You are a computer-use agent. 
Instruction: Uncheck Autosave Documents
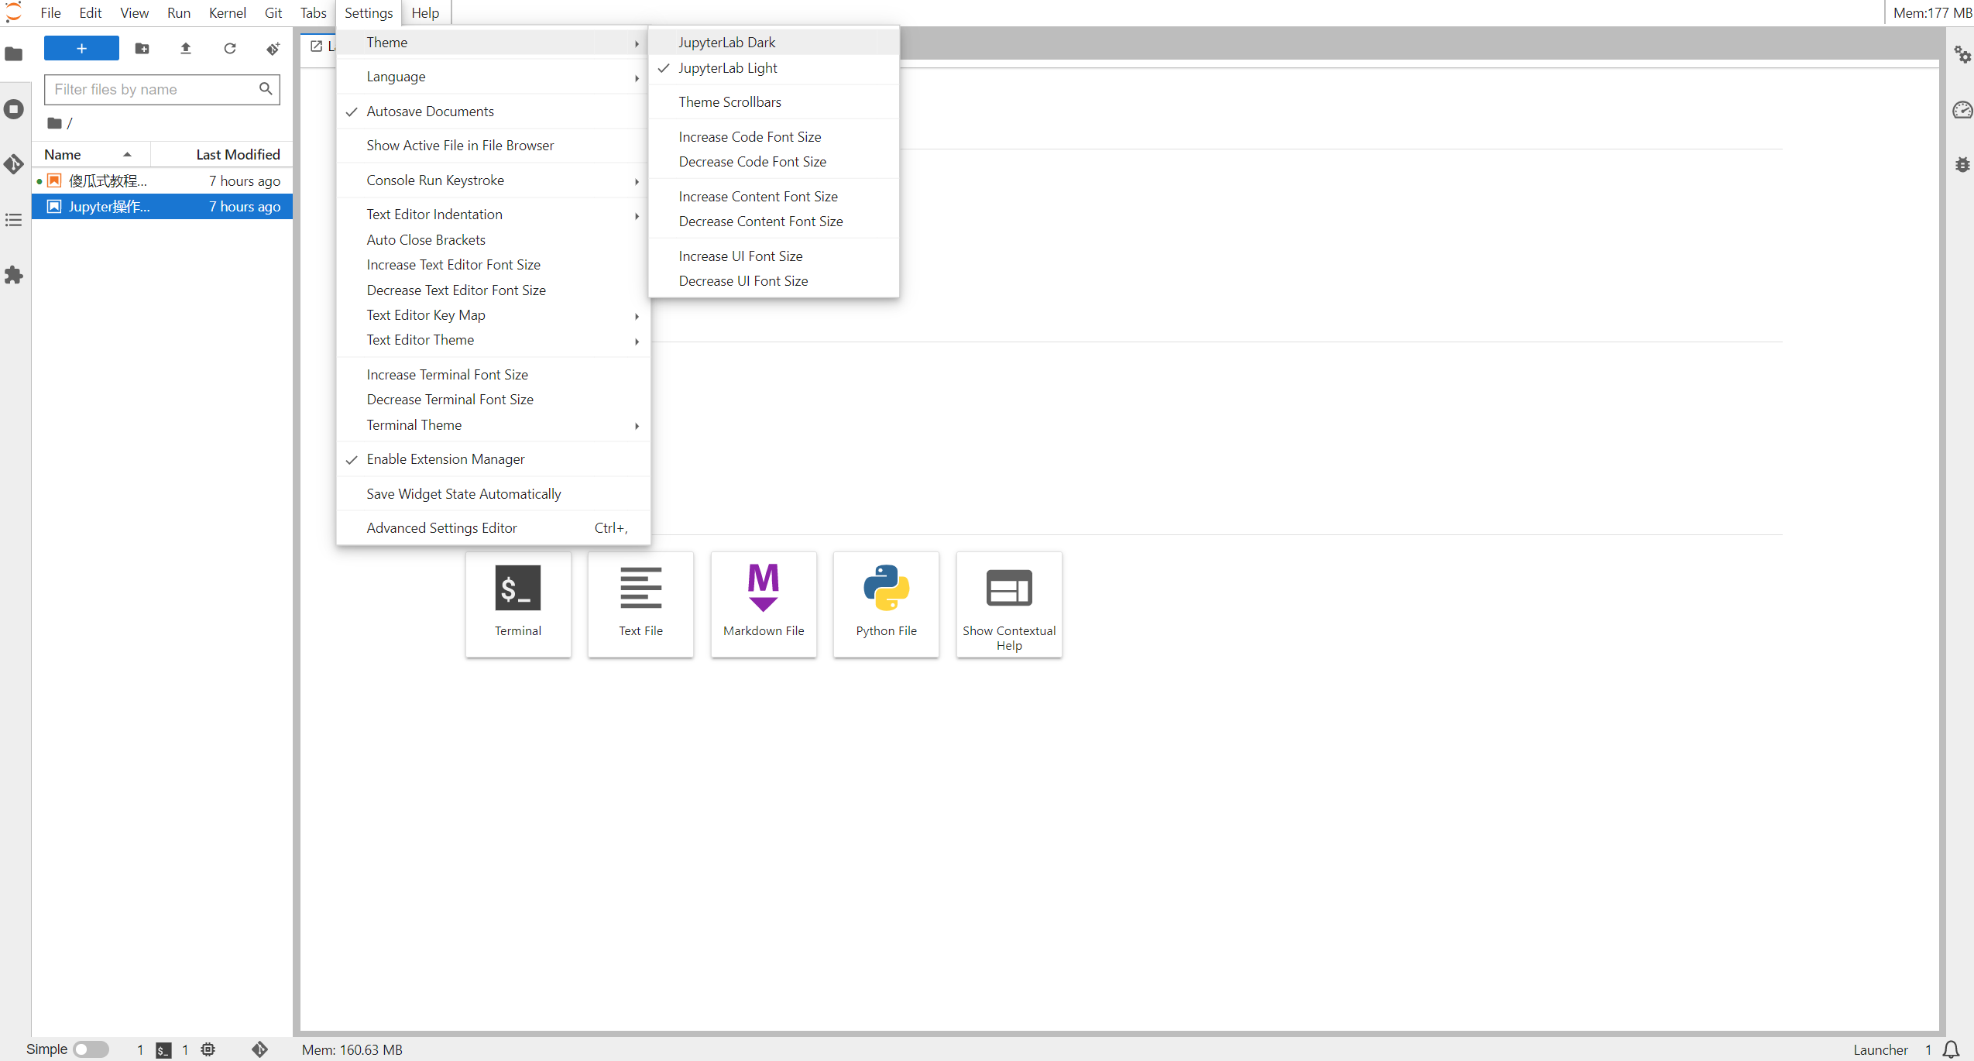tap(431, 111)
